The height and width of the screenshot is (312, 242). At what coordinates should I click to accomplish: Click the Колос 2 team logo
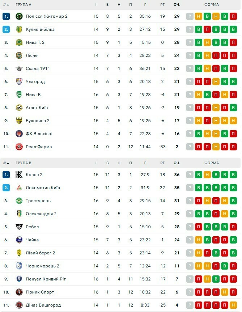(x=19, y=175)
